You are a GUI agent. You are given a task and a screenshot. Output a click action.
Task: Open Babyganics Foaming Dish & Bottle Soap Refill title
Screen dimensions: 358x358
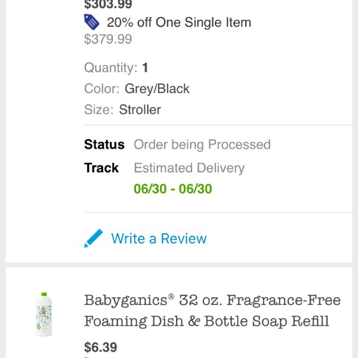click(212, 310)
